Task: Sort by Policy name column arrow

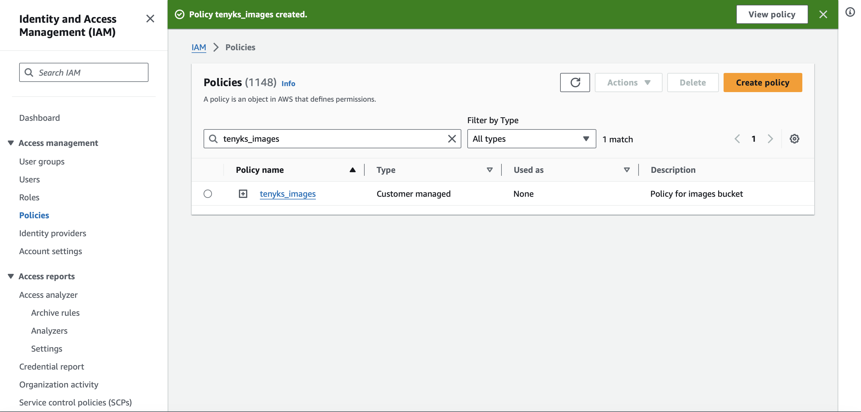Action: 352,170
